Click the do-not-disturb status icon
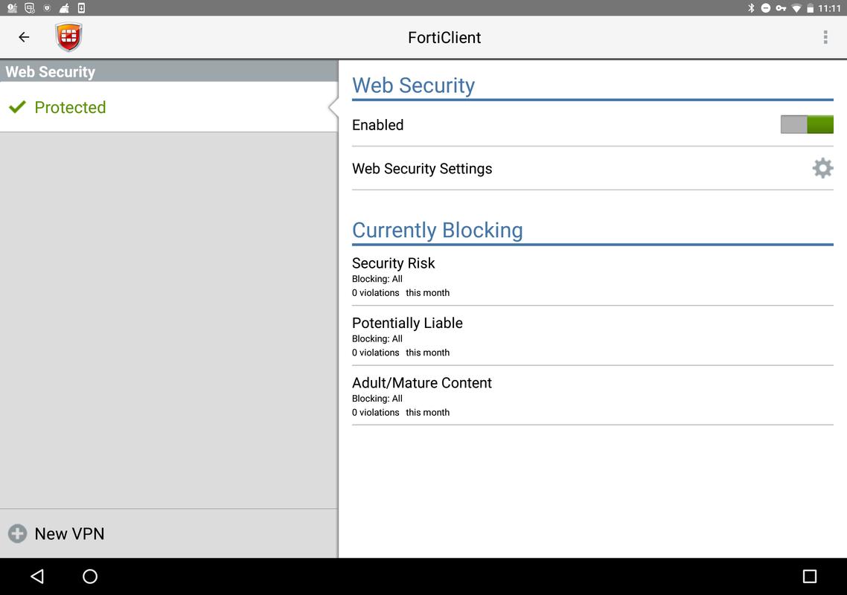This screenshot has width=847, height=595. tap(765, 8)
